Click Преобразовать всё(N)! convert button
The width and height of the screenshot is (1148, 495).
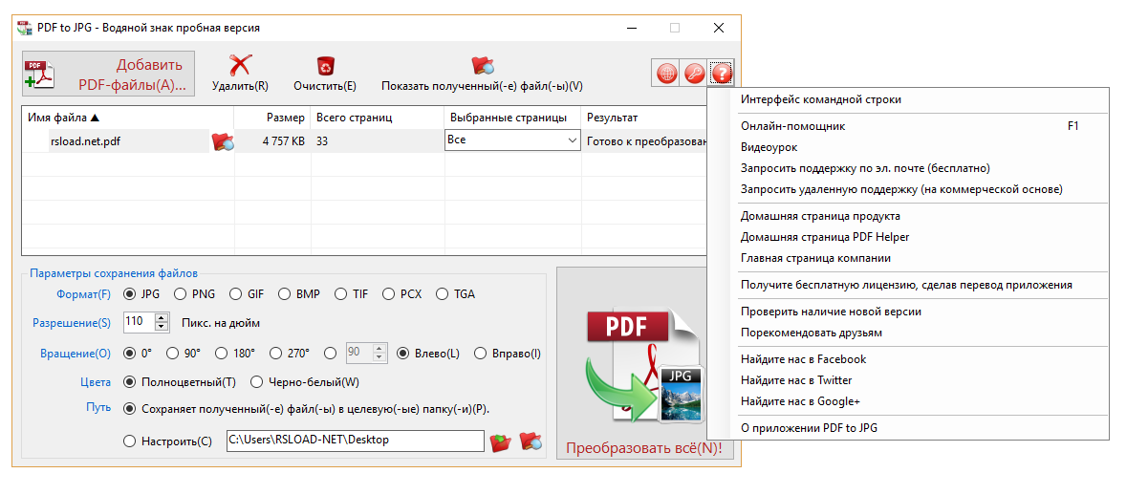pyautogui.click(x=645, y=448)
